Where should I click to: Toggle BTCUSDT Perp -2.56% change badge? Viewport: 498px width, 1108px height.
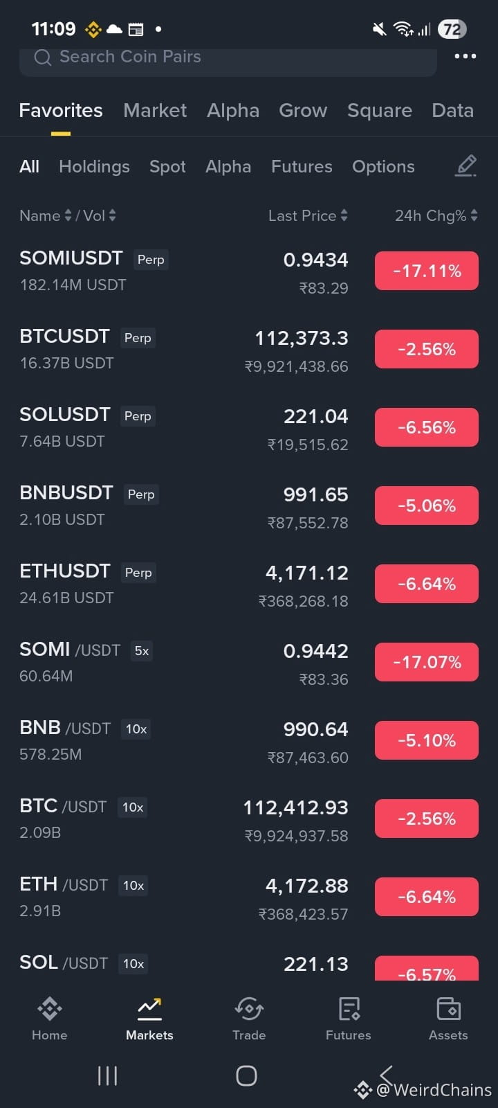point(427,349)
